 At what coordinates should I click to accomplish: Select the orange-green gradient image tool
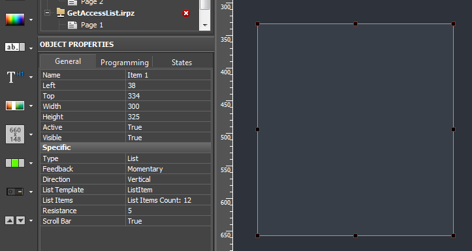[x=15, y=106]
